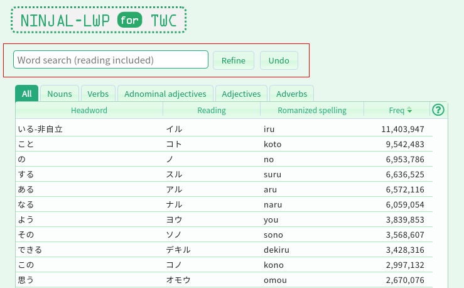Image resolution: width=464 pixels, height=288 pixels.
Task: Select the headword こと row
Action: coord(27,144)
